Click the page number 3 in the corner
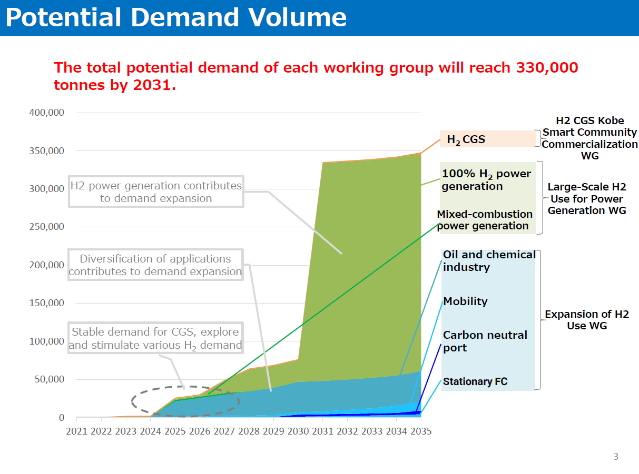The height and width of the screenshot is (474, 639). pos(616,457)
